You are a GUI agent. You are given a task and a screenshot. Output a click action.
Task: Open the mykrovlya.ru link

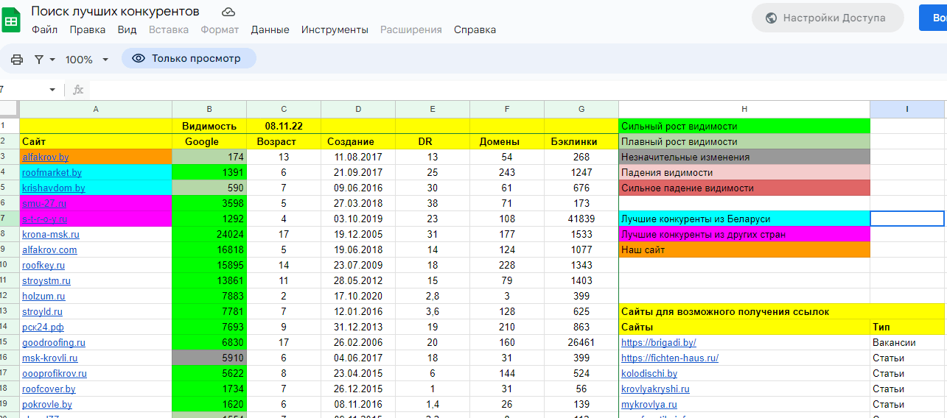649,404
